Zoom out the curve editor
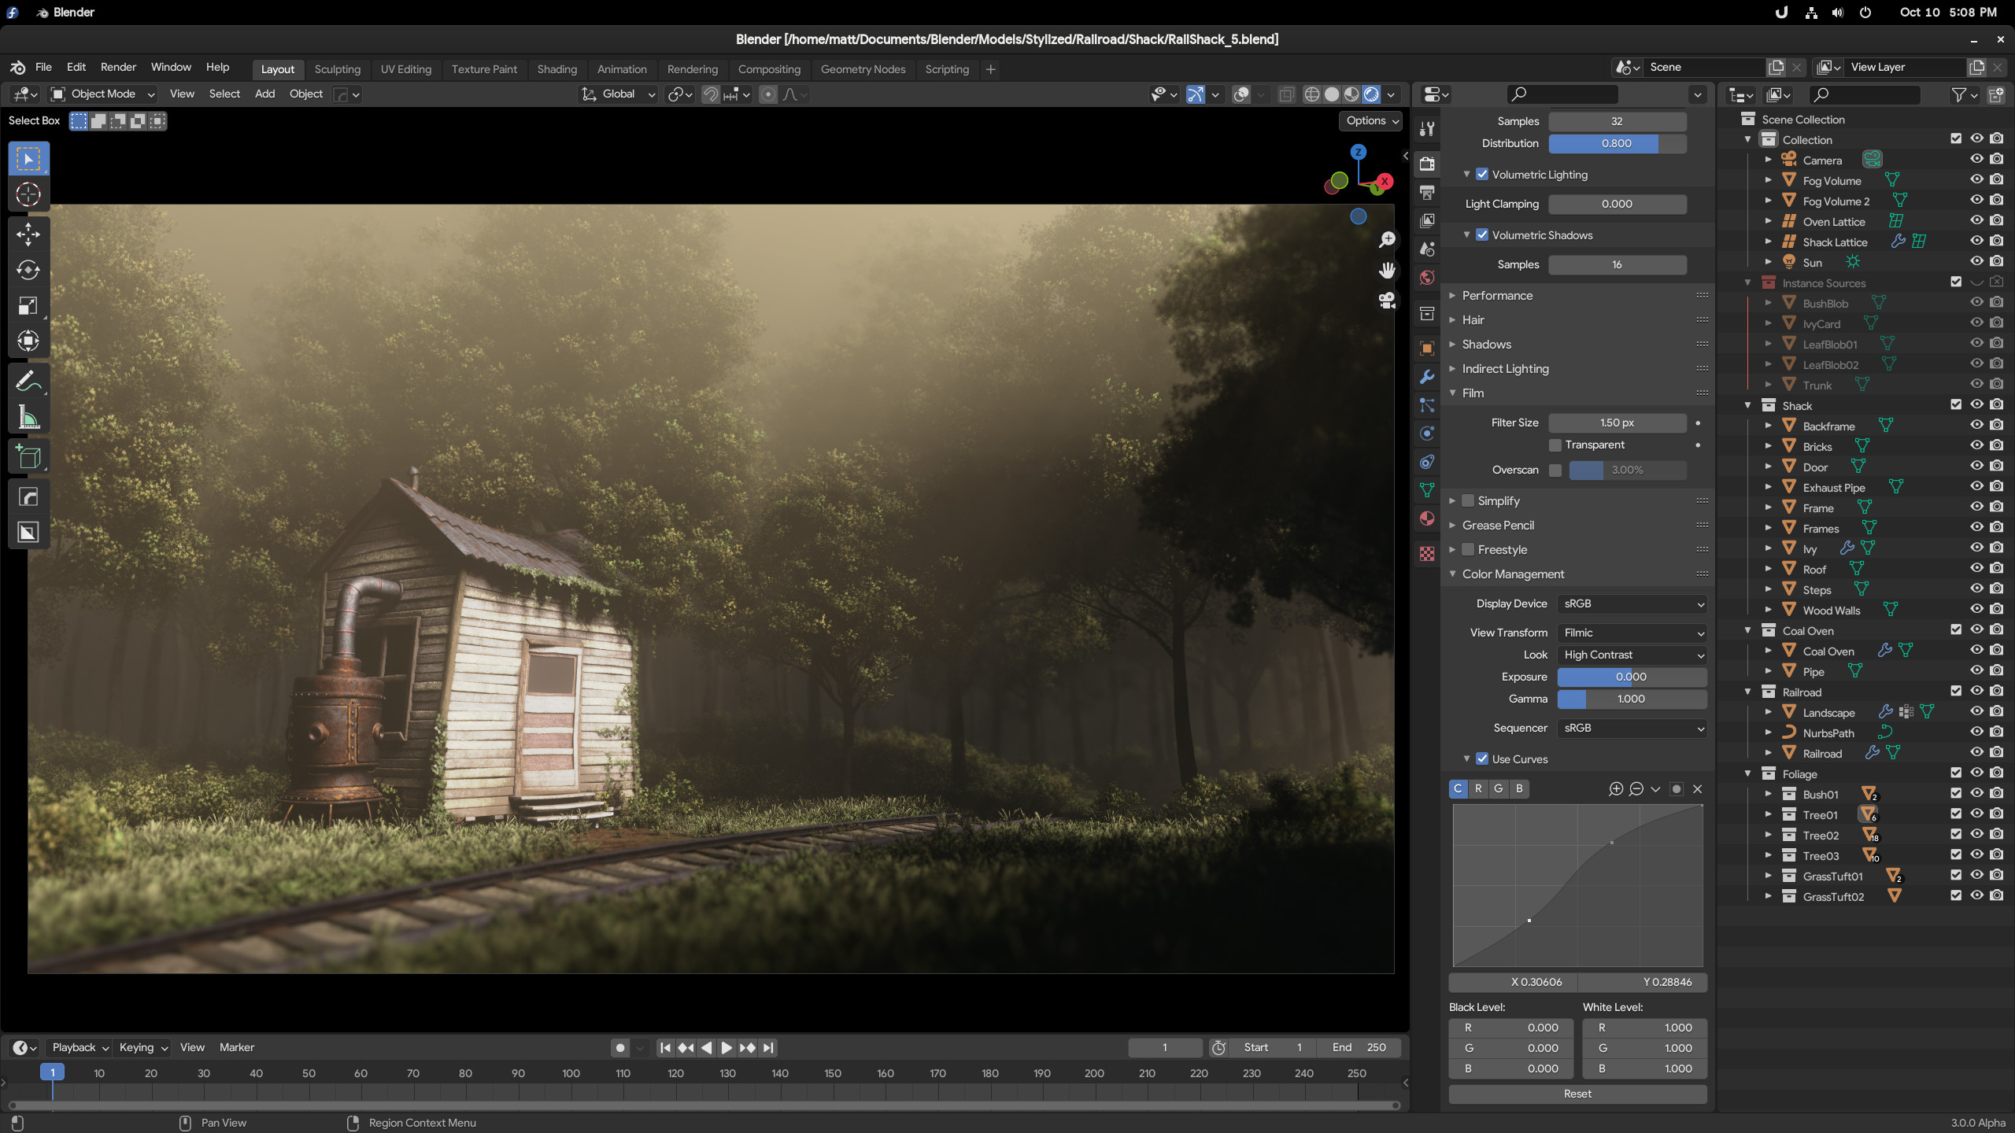Screen dimensions: 2015x1133 [x=1636, y=788]
